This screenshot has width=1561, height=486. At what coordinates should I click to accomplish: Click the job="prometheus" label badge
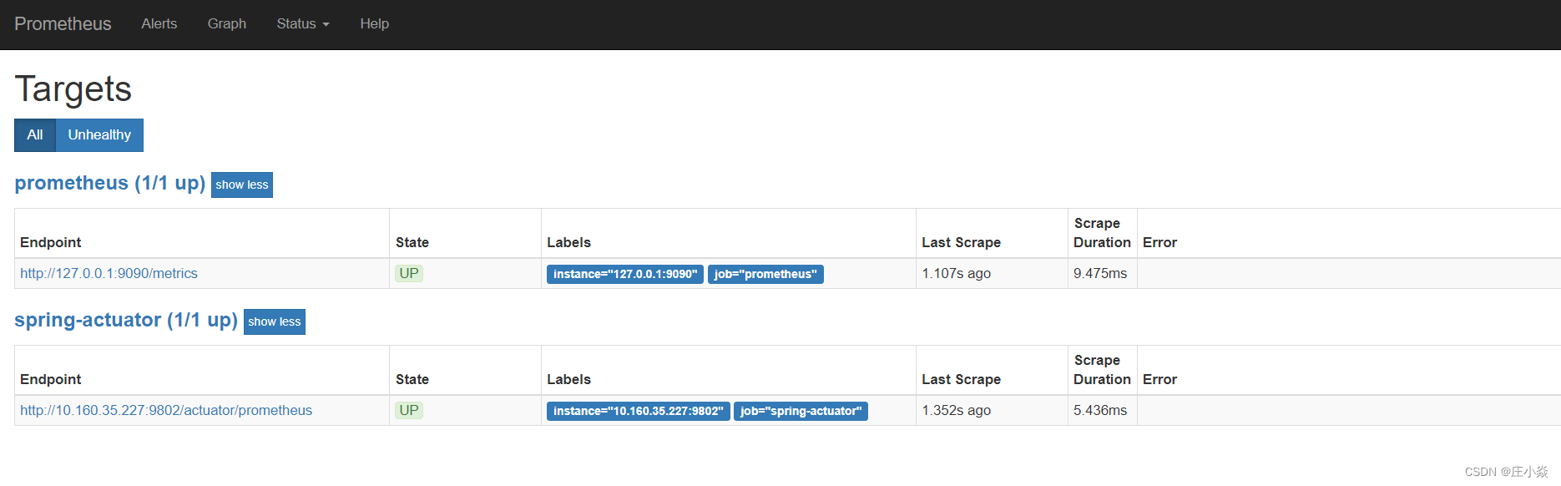coord(765,274)
